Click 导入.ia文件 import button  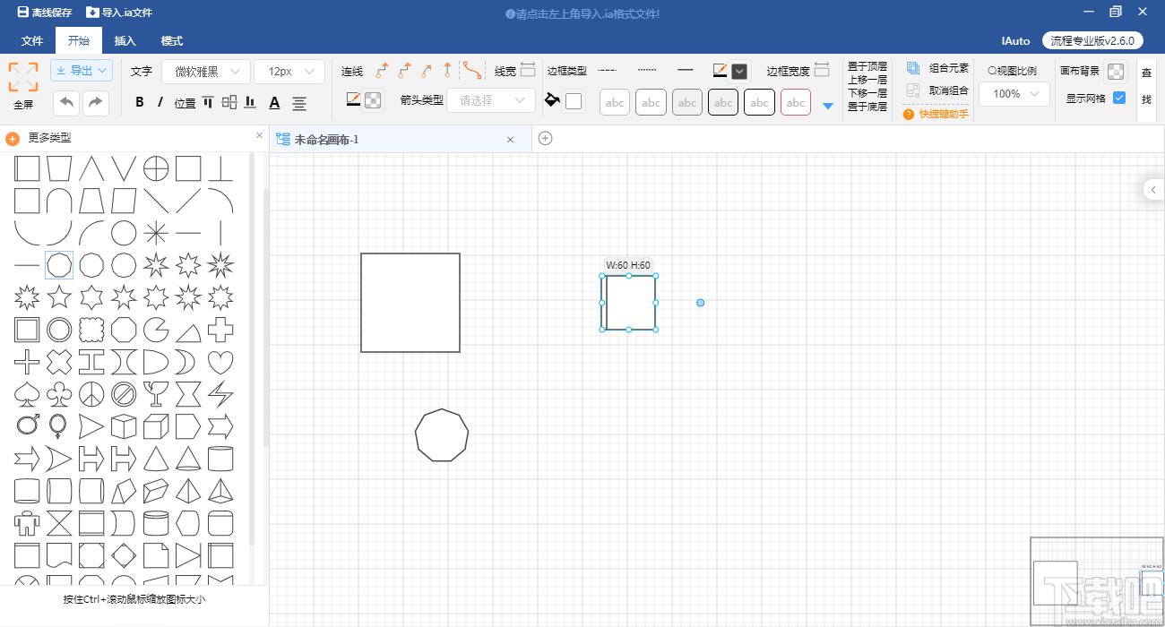pyautogui.click(x=119, y=13)
